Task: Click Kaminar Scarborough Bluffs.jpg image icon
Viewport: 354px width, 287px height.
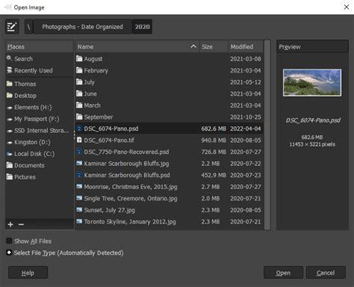Action: [79, 163]
